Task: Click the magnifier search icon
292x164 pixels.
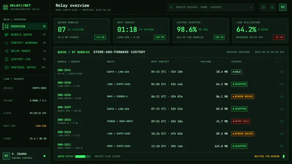Action: (171, 7)
